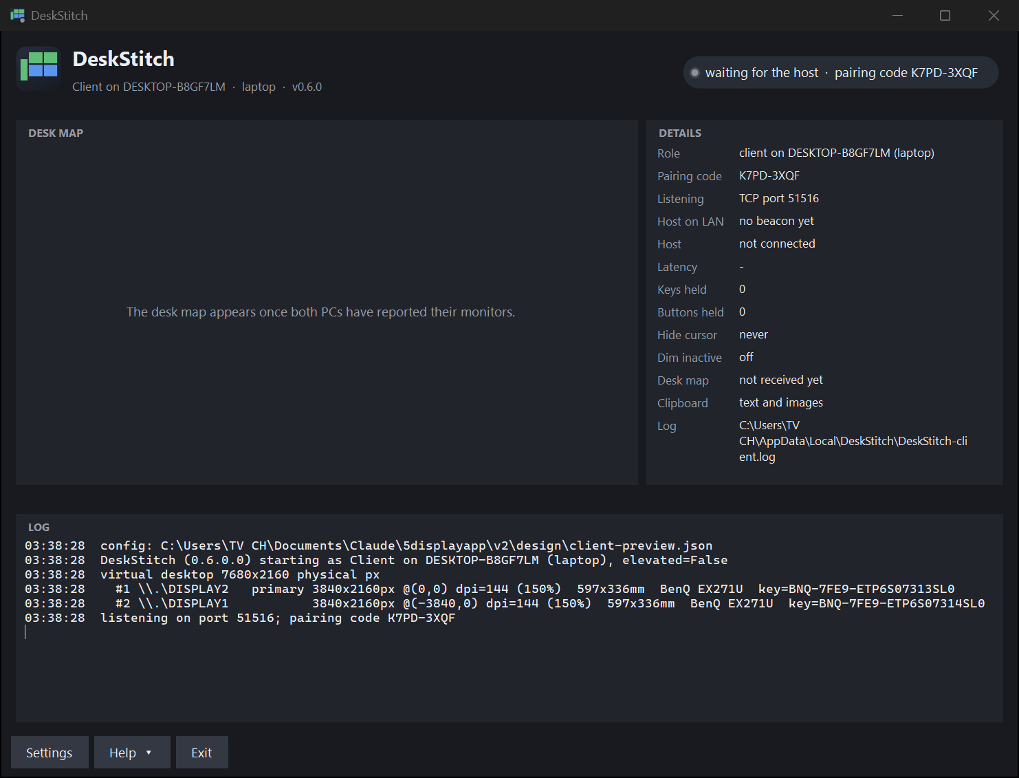
Task: Click the DESK MAP panel heading
Action: point(56,133)
